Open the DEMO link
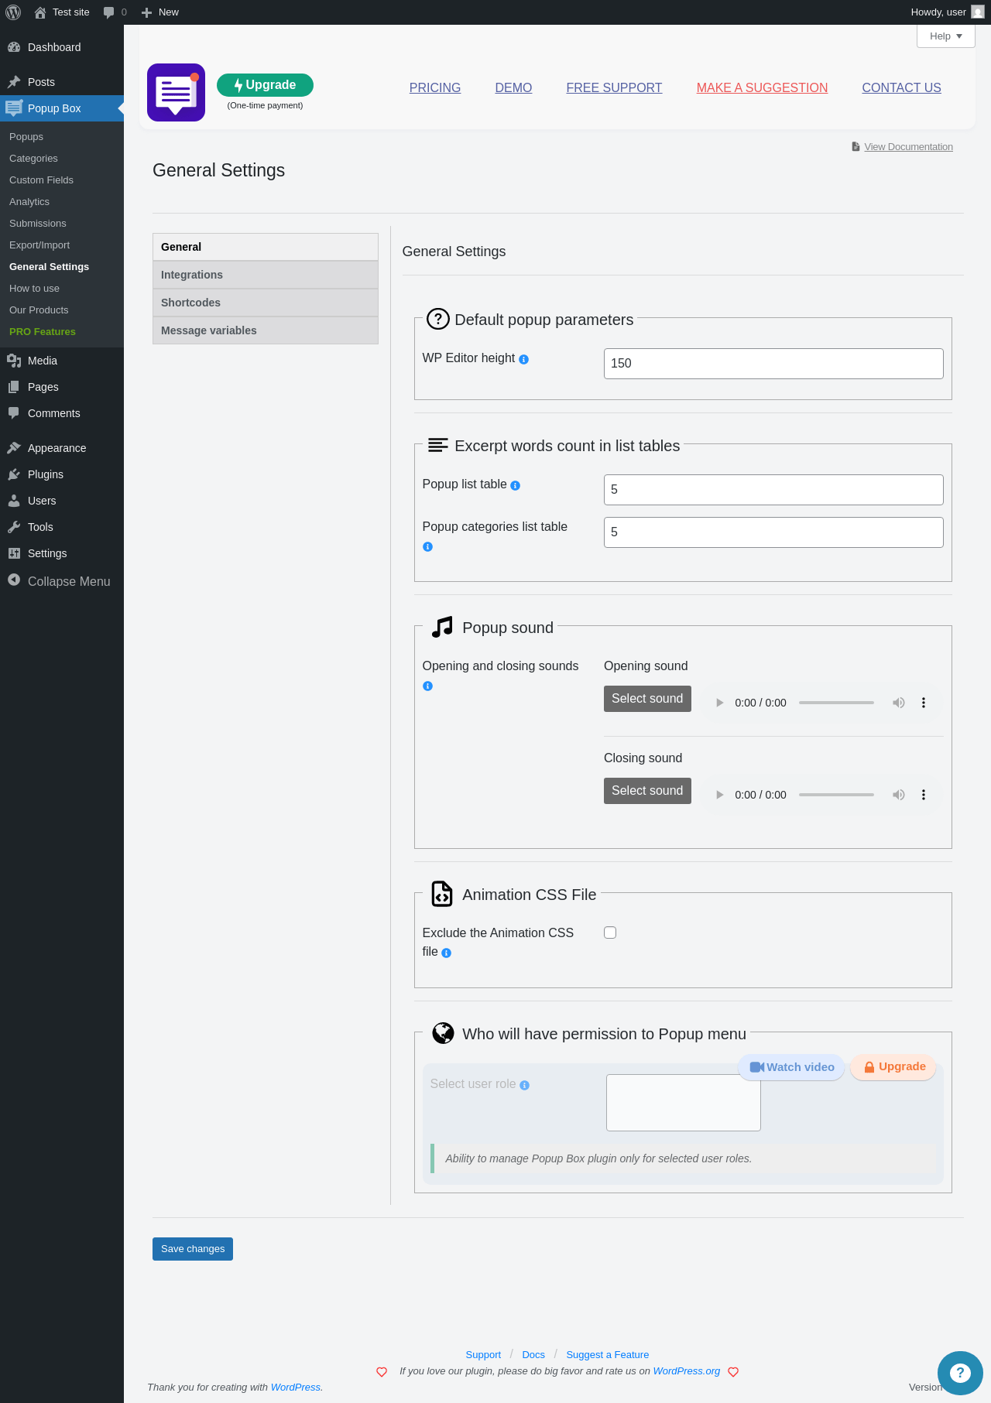Viewport: 991px width, 1403px height. pyautogui.click(x=513, y=88)
